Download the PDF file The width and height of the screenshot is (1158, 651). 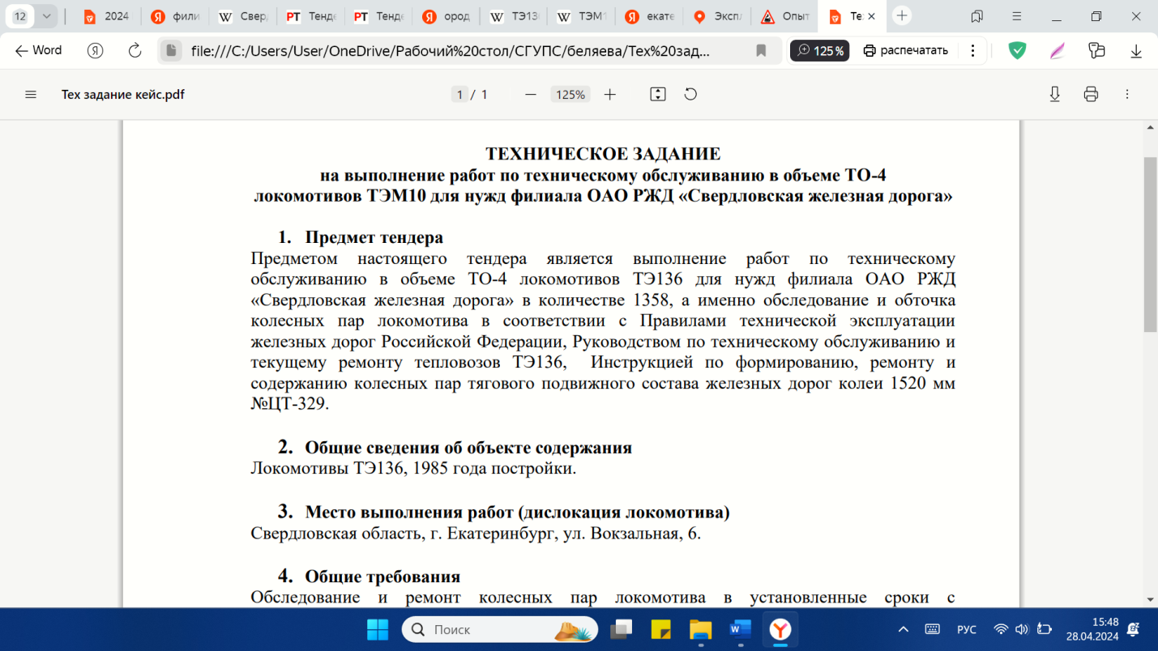[x=1055, y=95]
